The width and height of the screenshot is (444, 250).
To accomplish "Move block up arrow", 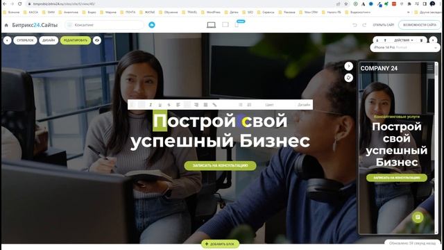I will tap(385, 40).
